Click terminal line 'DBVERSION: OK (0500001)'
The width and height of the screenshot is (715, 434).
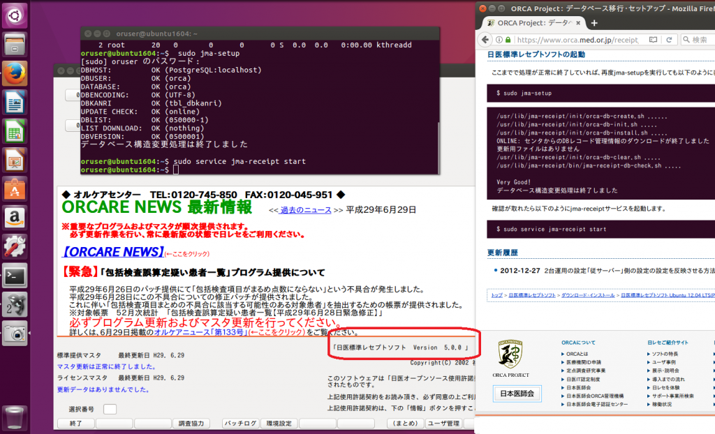pos(142,136)
